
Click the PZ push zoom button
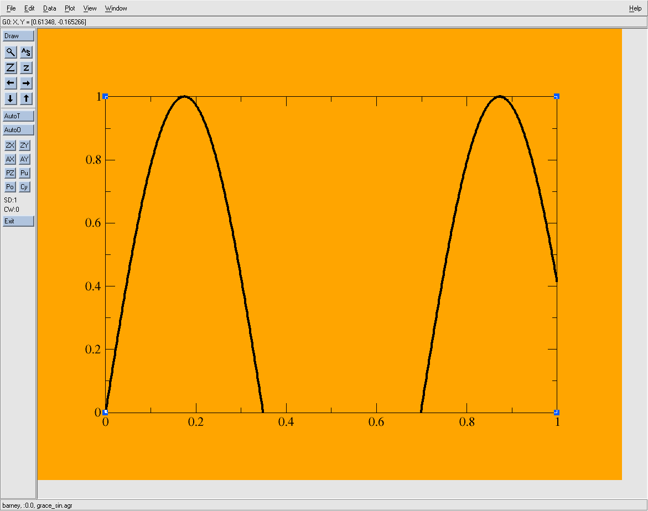[10, 173]
